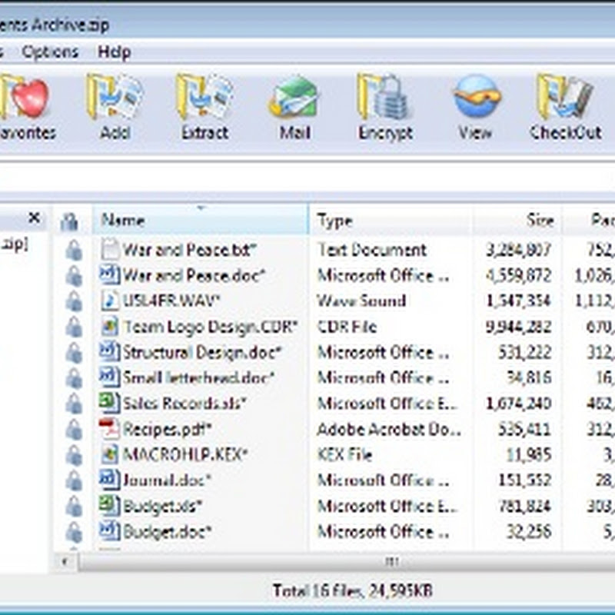Image resolution: width=615 pixels, height=615 pixels.
Task: Click the Mail archive toolbar icon
Action: click(x=294, y=98)
